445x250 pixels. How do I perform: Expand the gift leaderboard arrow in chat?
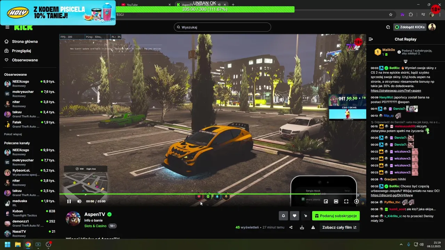click(405, 61)
